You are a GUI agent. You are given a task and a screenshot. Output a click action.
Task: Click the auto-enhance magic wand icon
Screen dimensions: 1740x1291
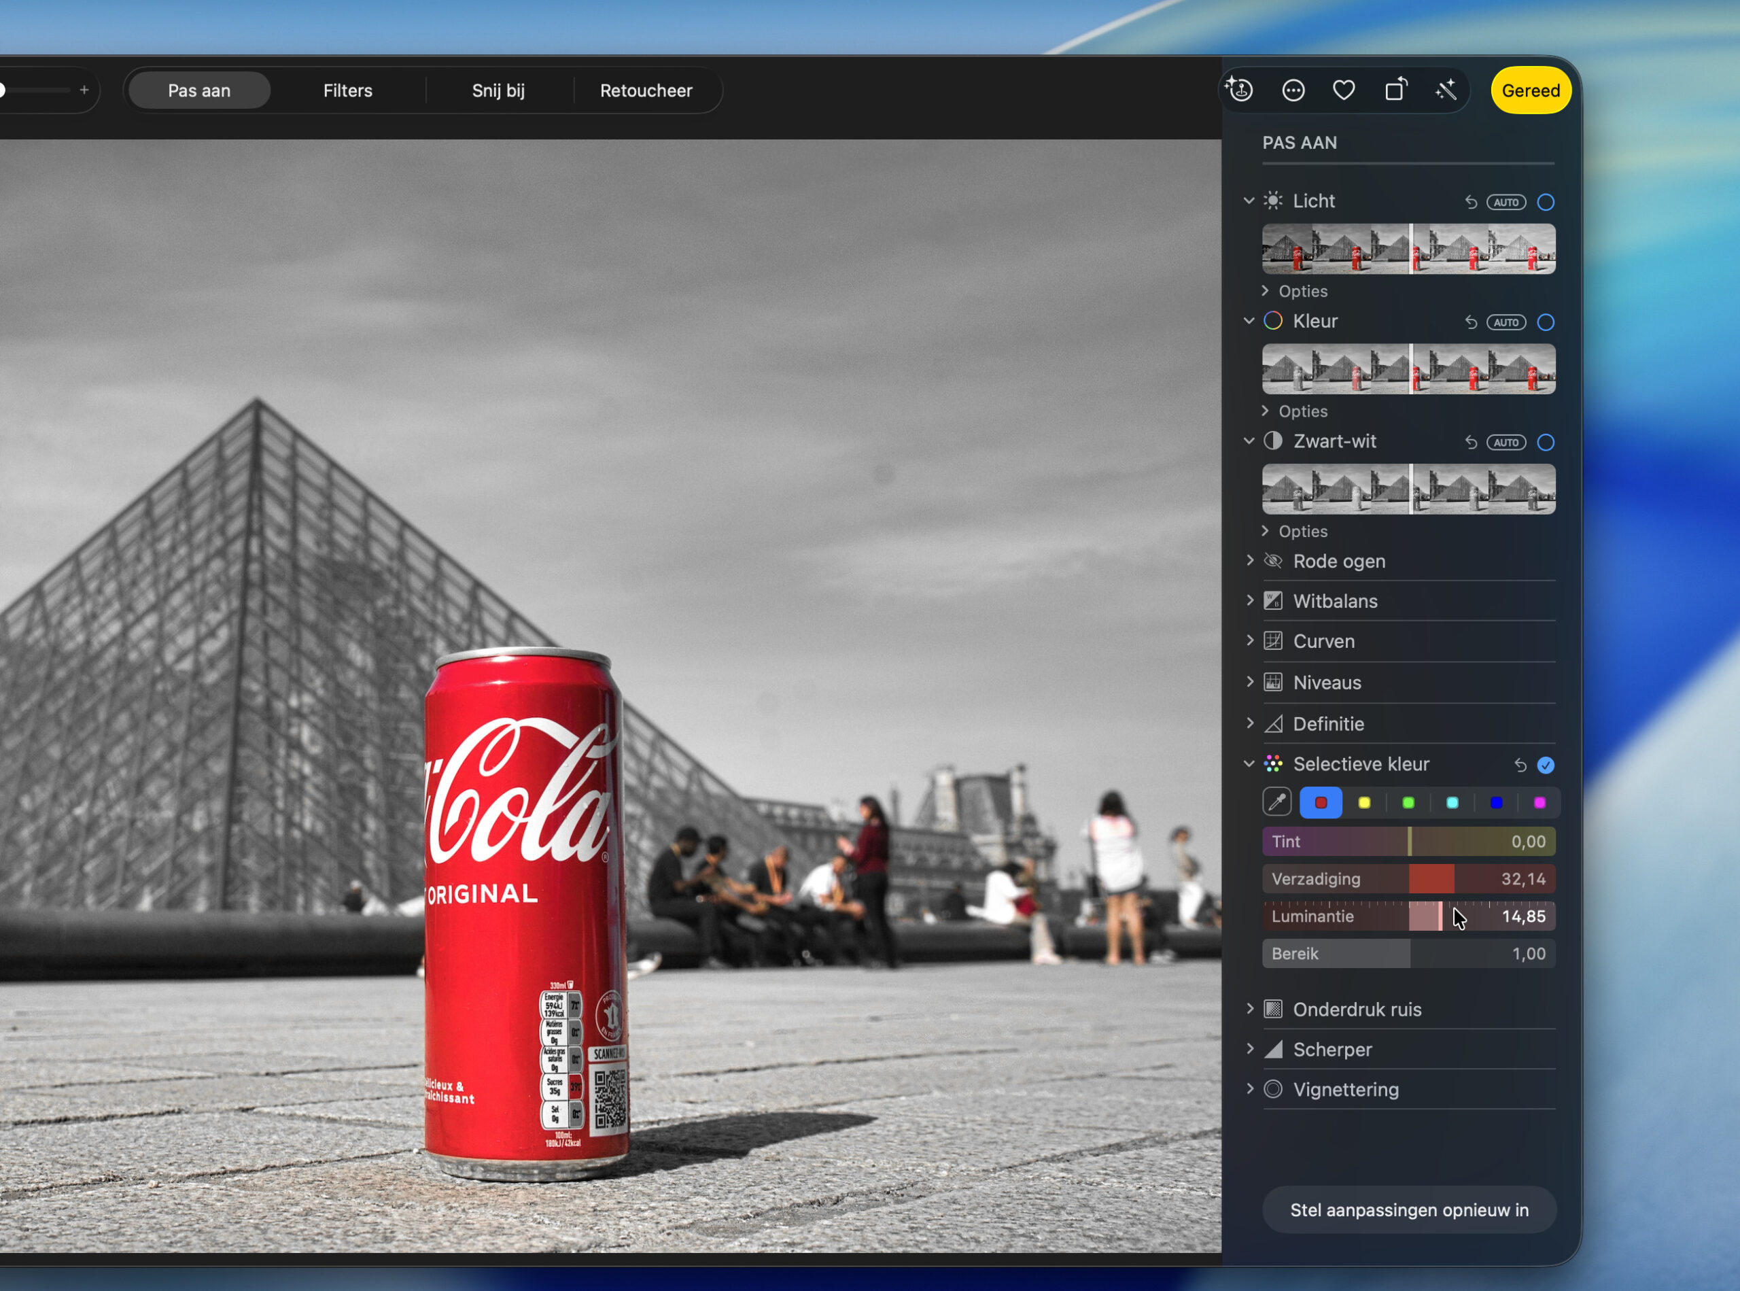tap(1446, 90)
